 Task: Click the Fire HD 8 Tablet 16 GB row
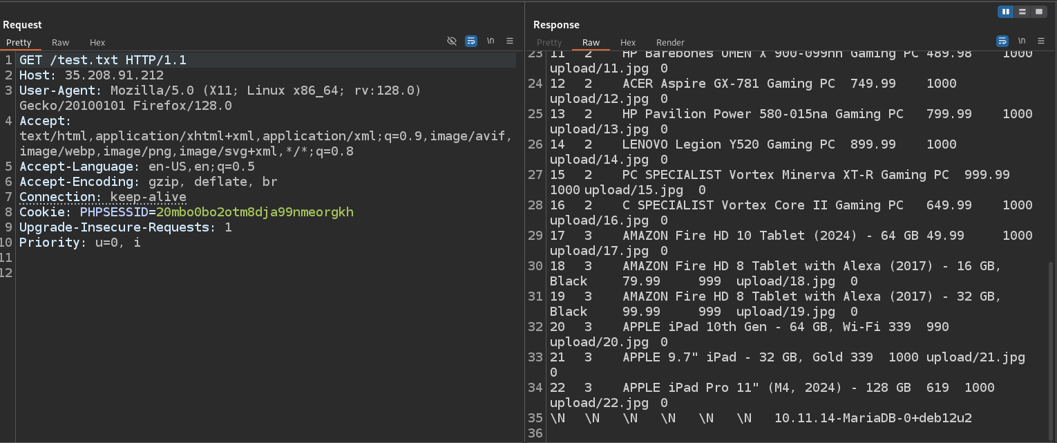tap(776, 273)
